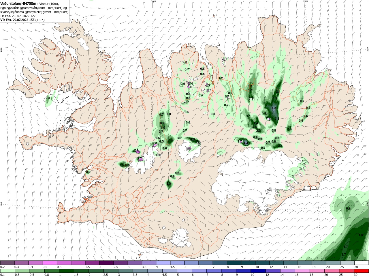Select the white snow swatch labeled 30

362,263
